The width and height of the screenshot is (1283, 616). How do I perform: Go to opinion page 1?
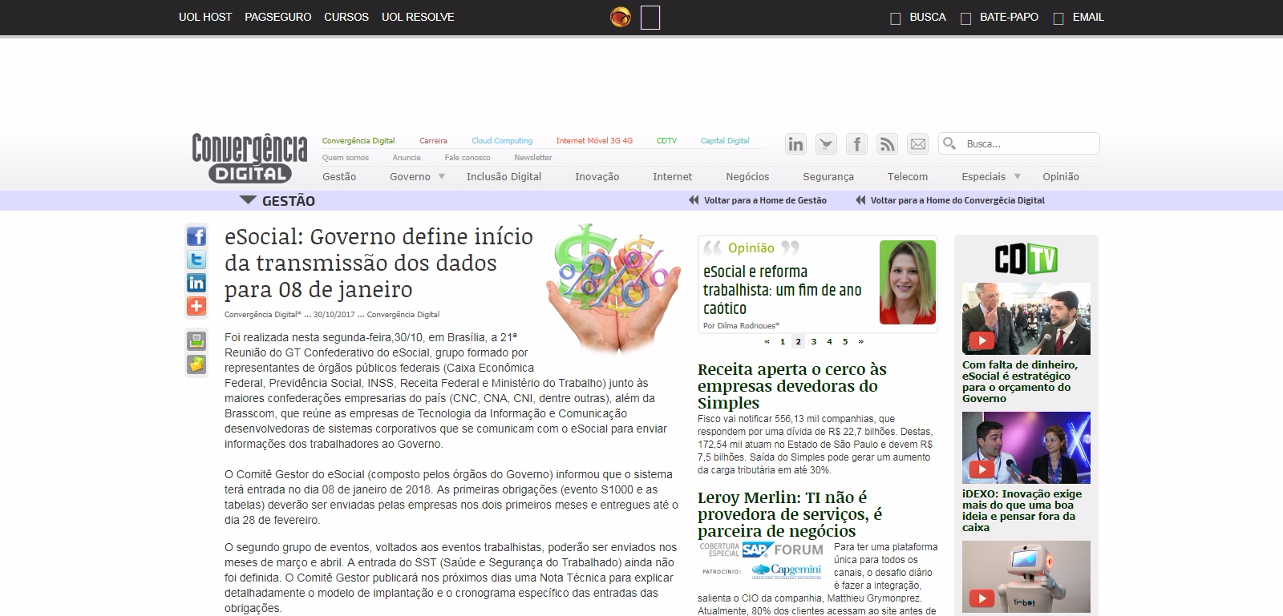(783, 341)
